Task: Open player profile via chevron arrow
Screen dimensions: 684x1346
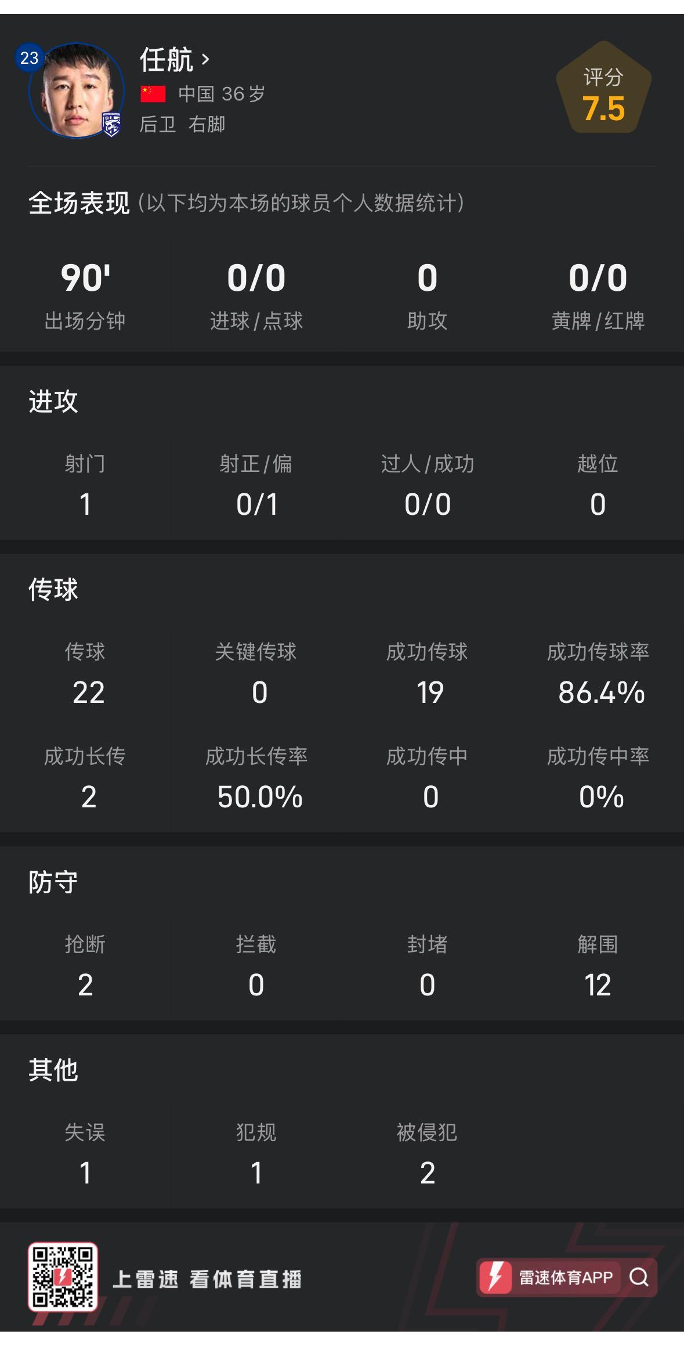Action: click(x=205, y=59)
